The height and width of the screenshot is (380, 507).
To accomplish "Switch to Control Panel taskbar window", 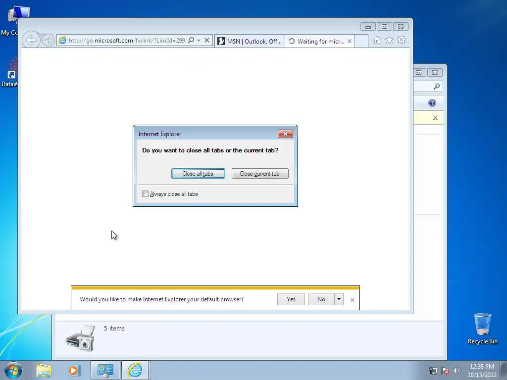I will click(x=105, y=370).
